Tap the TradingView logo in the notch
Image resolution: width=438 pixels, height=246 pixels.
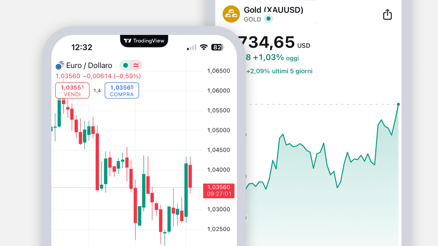144,41
